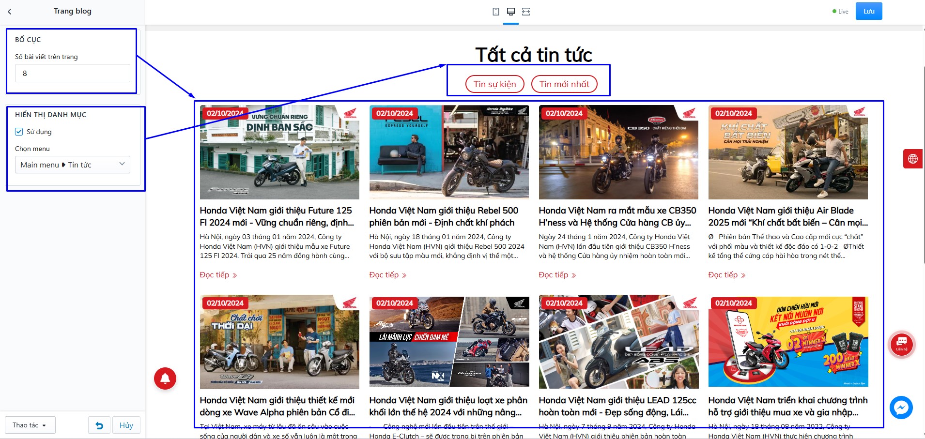Switch to desktop preview icon
This screenshot has width=925, height=439.
pyautogui.click(x=510, y=12)
